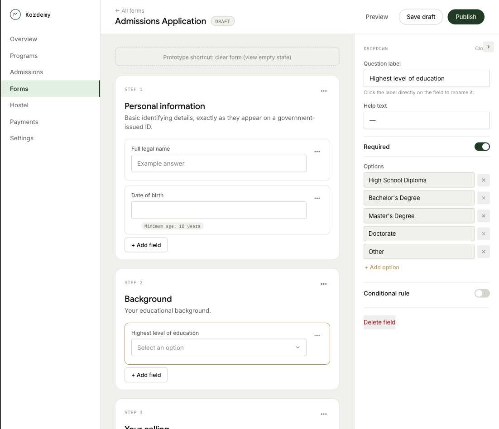Remove the High School Diploma option

484,180
